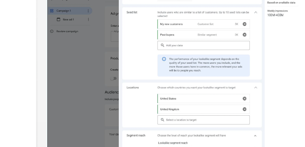Viewport: 305px width, 147px height.
Task: Collapse the Seed list section
Action: (256, 12)
